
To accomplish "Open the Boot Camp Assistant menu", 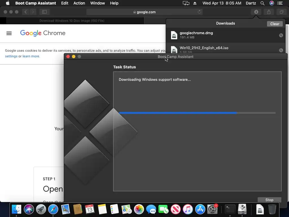I will (36, 3).
